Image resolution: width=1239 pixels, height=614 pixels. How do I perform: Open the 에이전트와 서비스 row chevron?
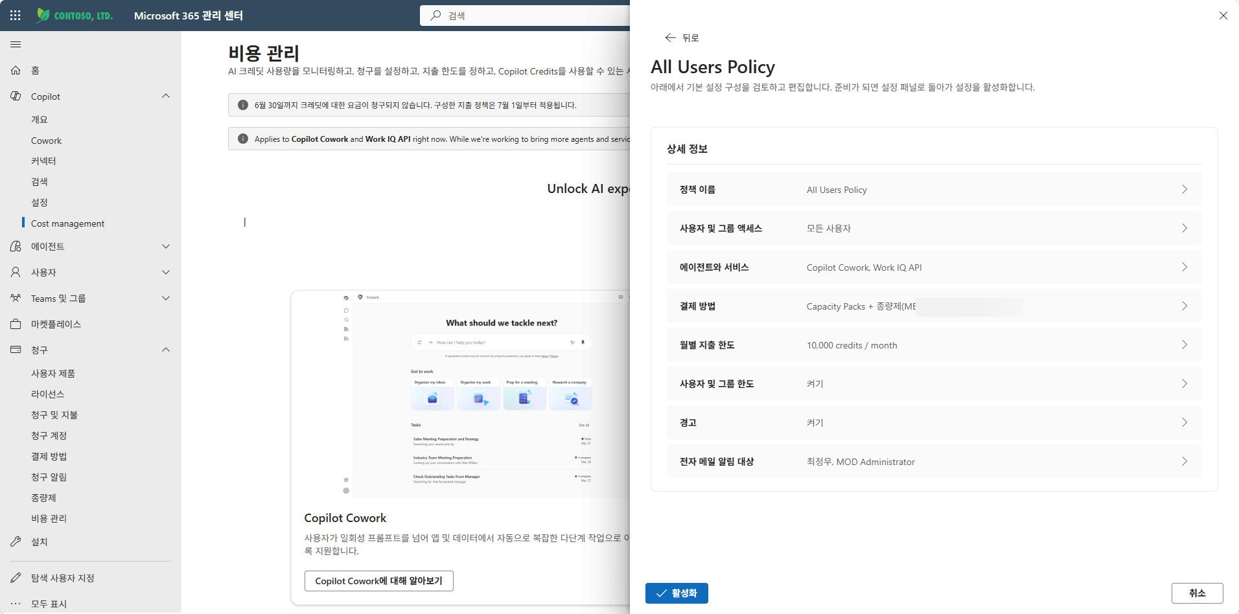click(1184, 267)
